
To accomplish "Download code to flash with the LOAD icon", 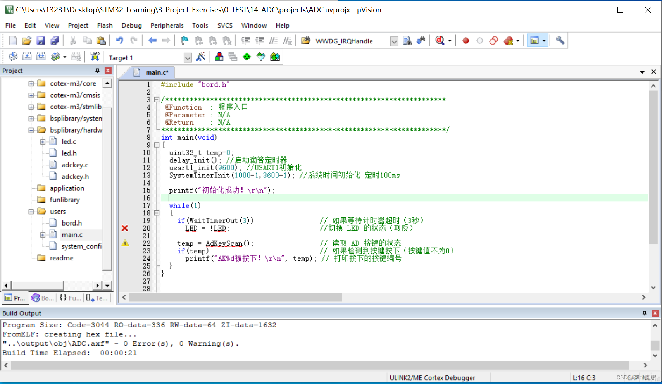I will 95,57.
